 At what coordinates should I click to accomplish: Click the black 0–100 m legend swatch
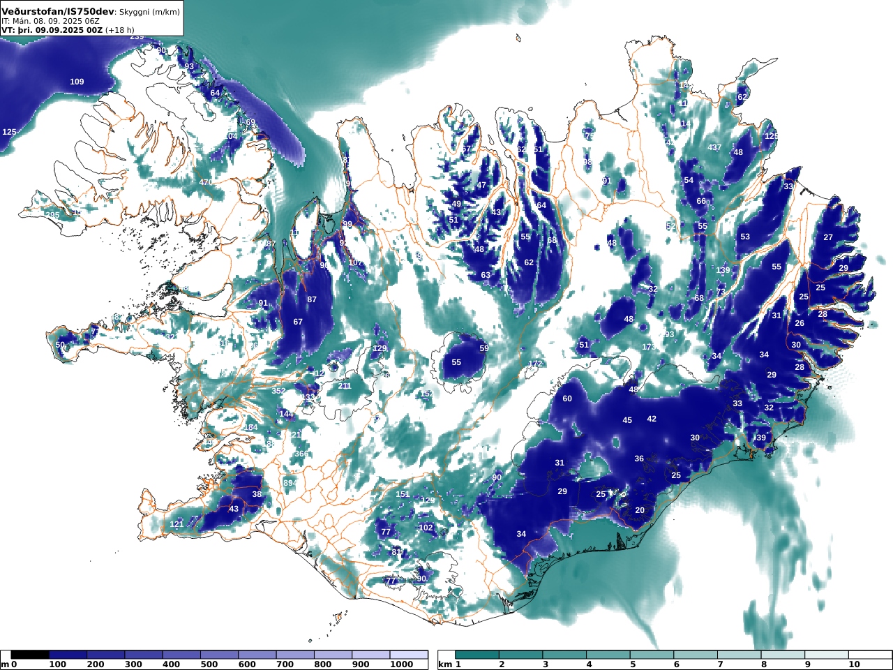tap(31, 655)
